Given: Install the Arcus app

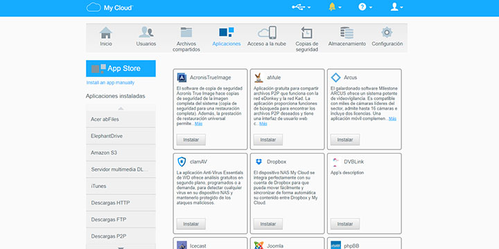Looking at the screenshot, I should coord(345,140).
